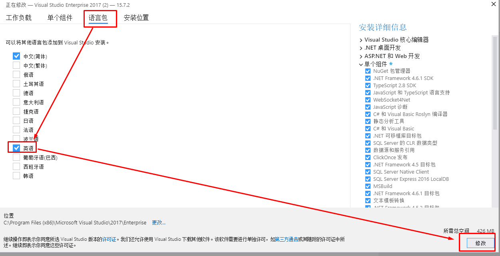Image resolution: width=500 pixels, height=256 pixels.
Task: Toggle WebSocket4Net component checkbox
Action: (x=368, y=100)
